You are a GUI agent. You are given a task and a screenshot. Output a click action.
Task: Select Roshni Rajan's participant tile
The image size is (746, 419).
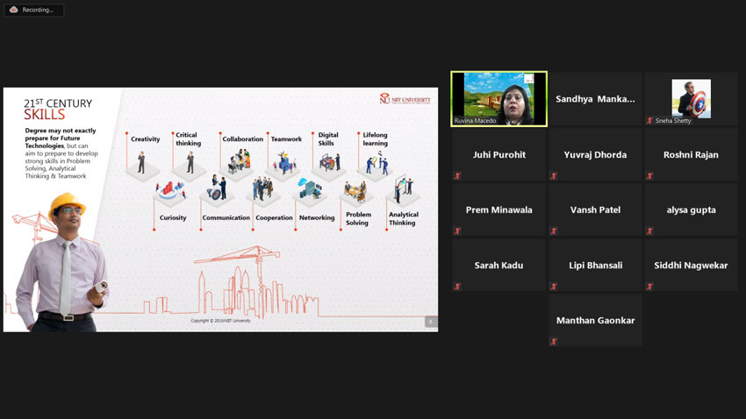691,154
